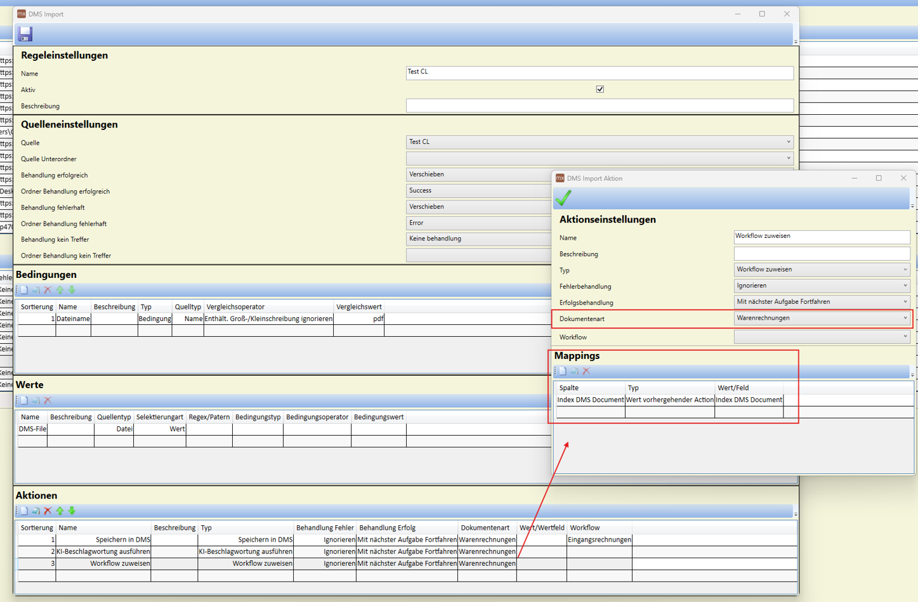This screenshot has height=602, width=918.
Task: Save the rule with the floppy disk icon
Action: tap(25, 34)
